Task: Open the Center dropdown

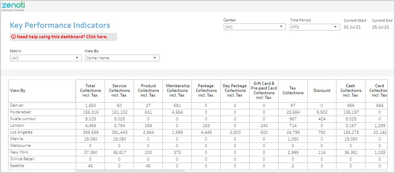Action: point(255,27)
